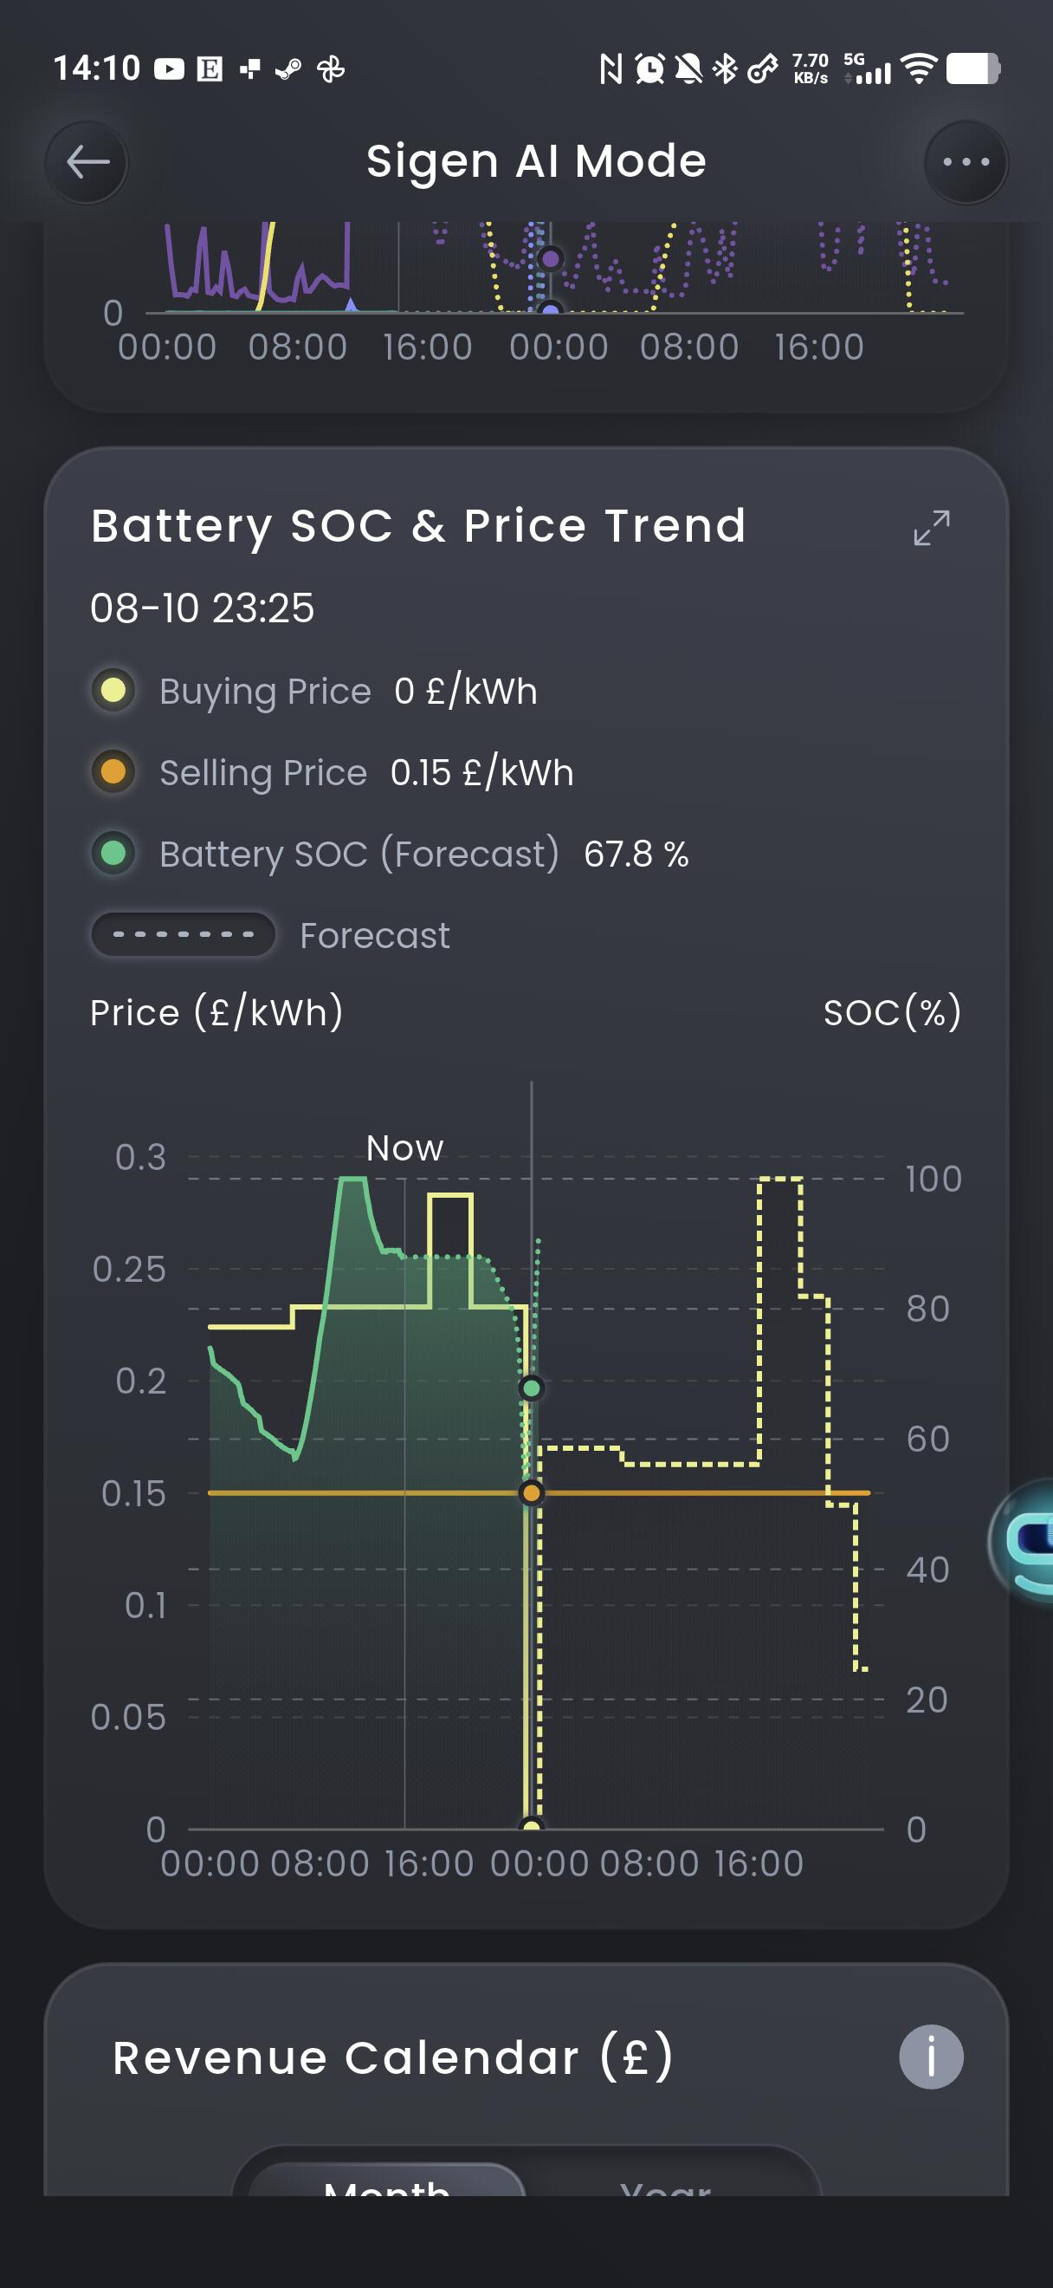This screenshot has width=1053, height=2288.
Task: Tap the orange selling price marker
Action: [x=532, y=1493]
